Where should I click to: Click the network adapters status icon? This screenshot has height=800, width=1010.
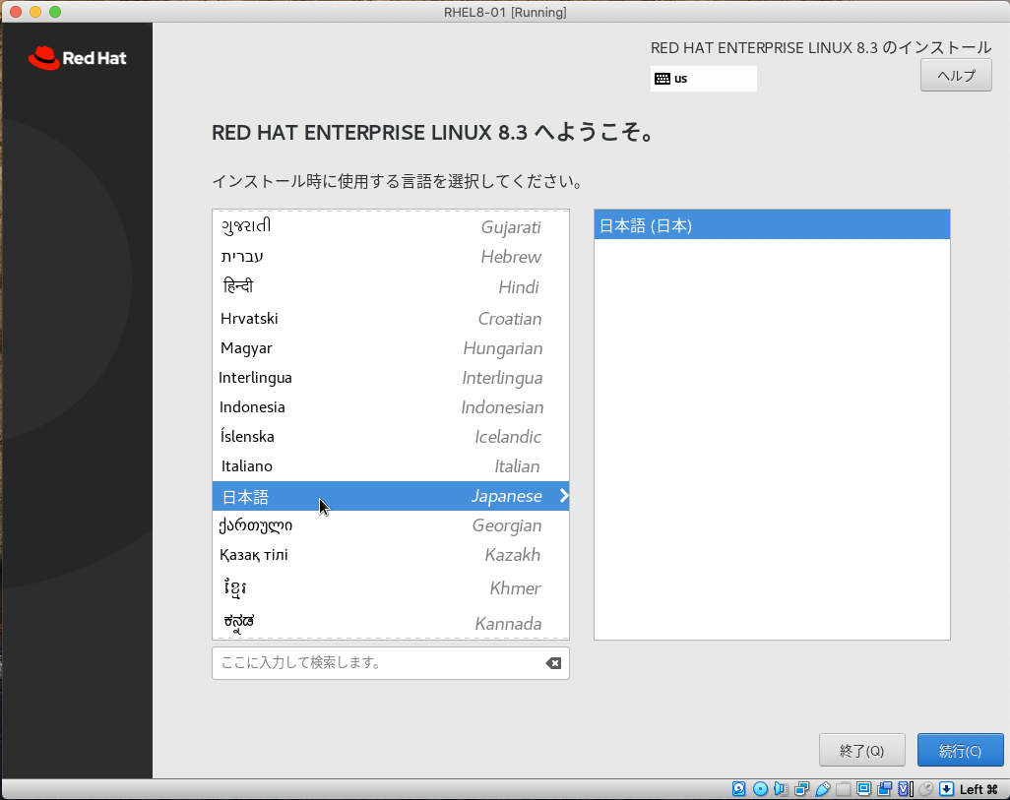pyautogui.click(x=800, y=788)
